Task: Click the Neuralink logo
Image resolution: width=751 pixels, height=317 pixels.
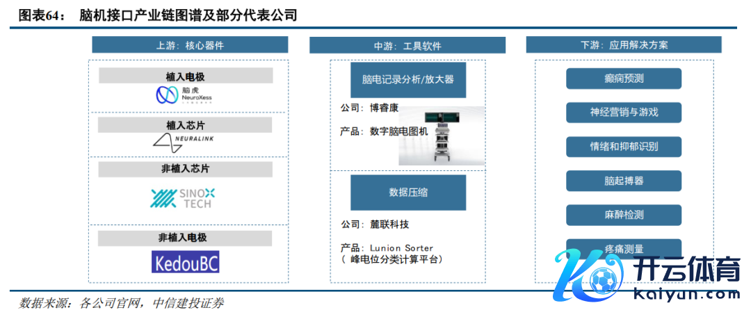Action: click(185, 143)
